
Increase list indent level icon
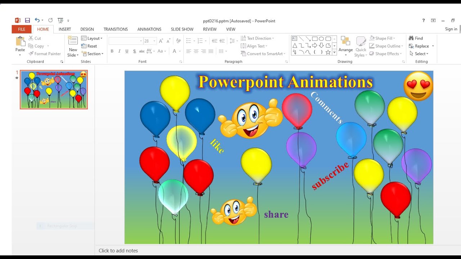click(x=222, y=41)
